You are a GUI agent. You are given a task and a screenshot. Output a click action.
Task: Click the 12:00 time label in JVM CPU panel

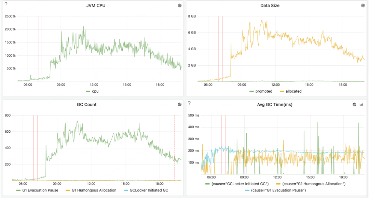tap(94, 85)
